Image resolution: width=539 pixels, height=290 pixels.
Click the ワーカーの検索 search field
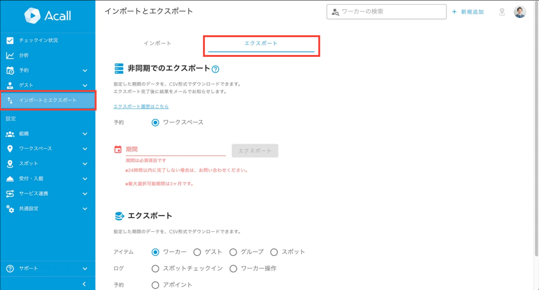386,12
